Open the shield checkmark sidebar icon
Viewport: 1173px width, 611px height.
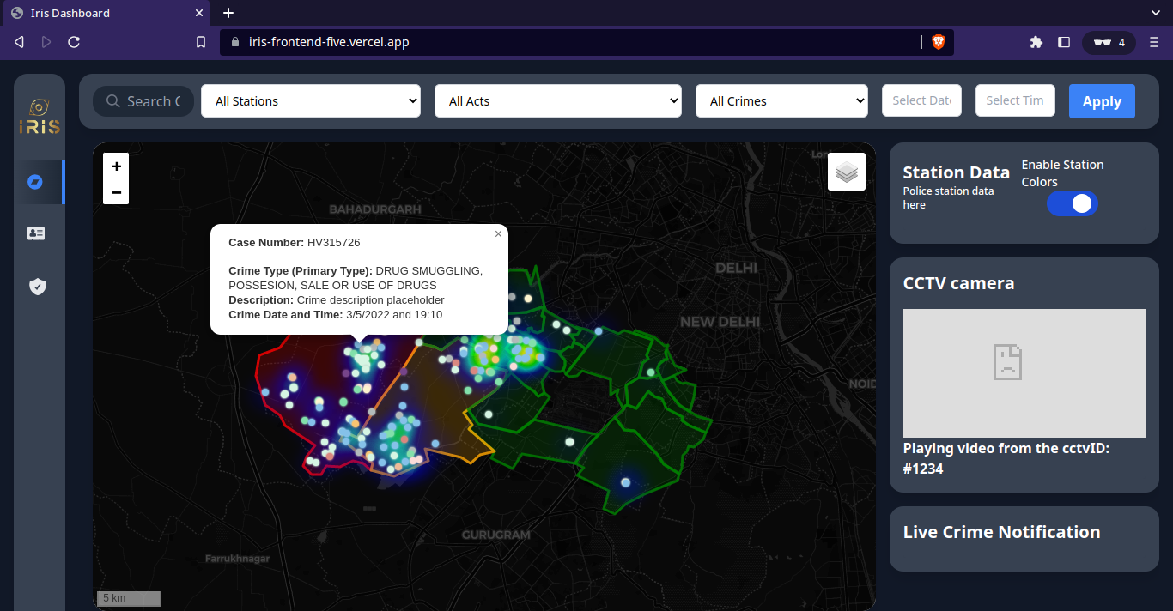pyautogui.click(x=37, y=286)
